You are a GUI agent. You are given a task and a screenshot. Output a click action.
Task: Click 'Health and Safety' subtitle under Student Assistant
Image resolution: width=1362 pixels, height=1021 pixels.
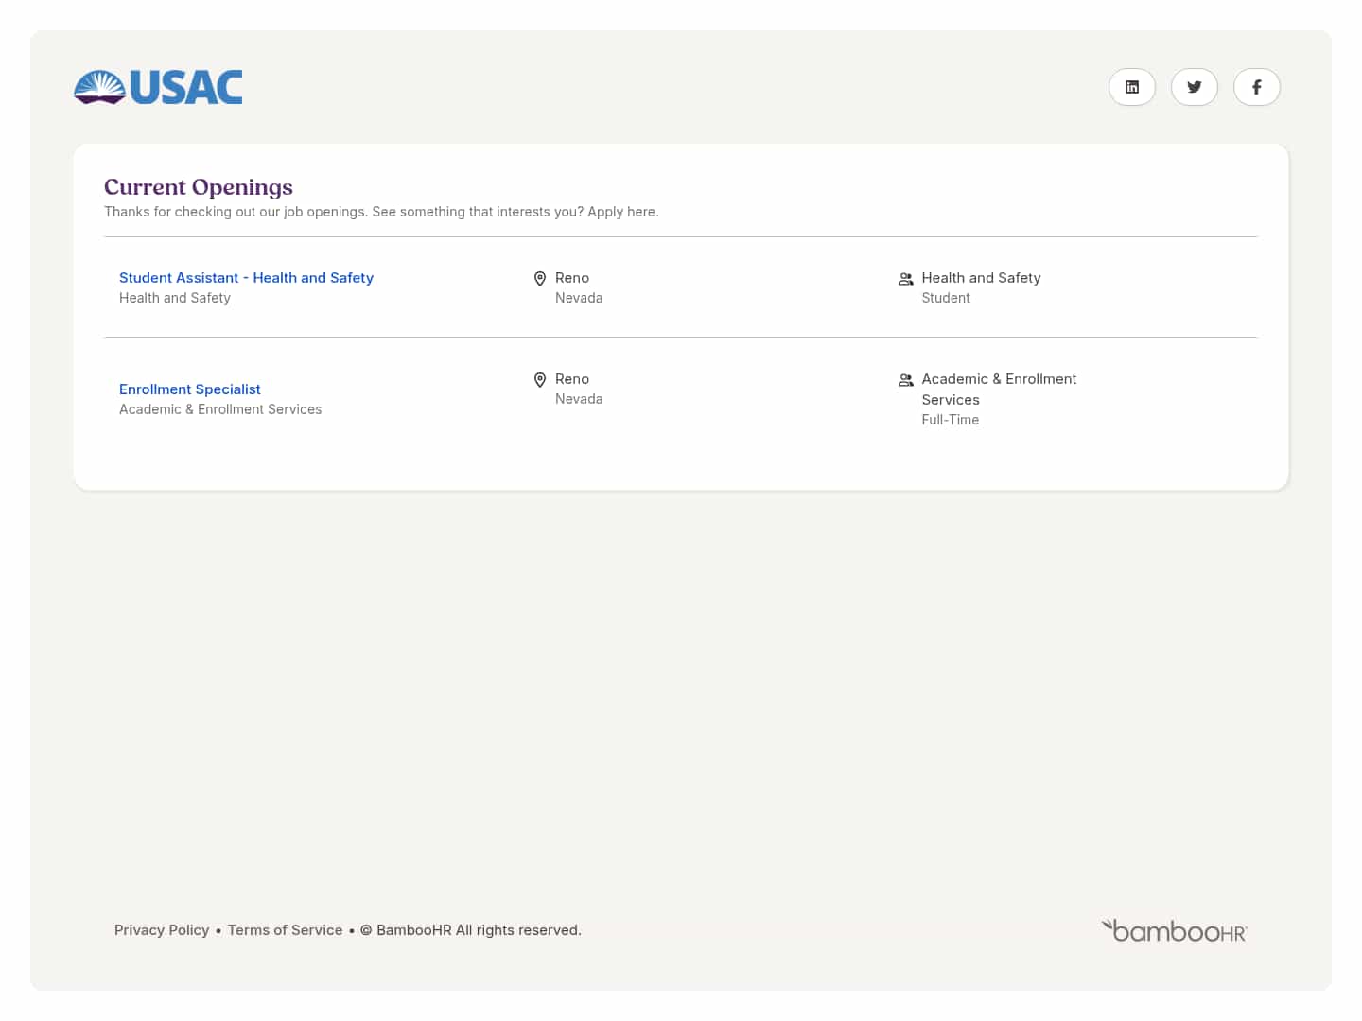pyautogui.click(x=175, y=298)
